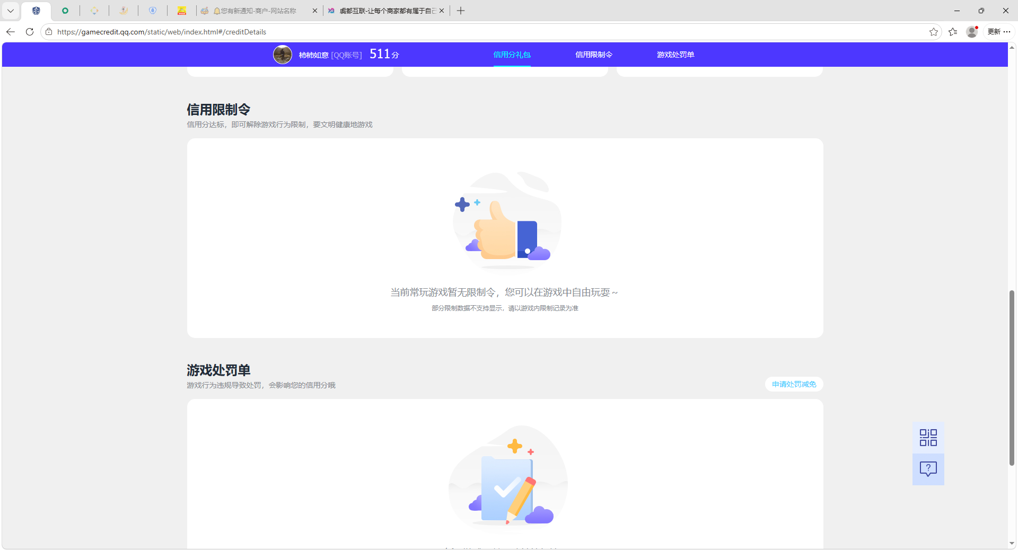
Task: Click the 当前常玩游戏暂无限制令 message
Action: coord(505,292)
